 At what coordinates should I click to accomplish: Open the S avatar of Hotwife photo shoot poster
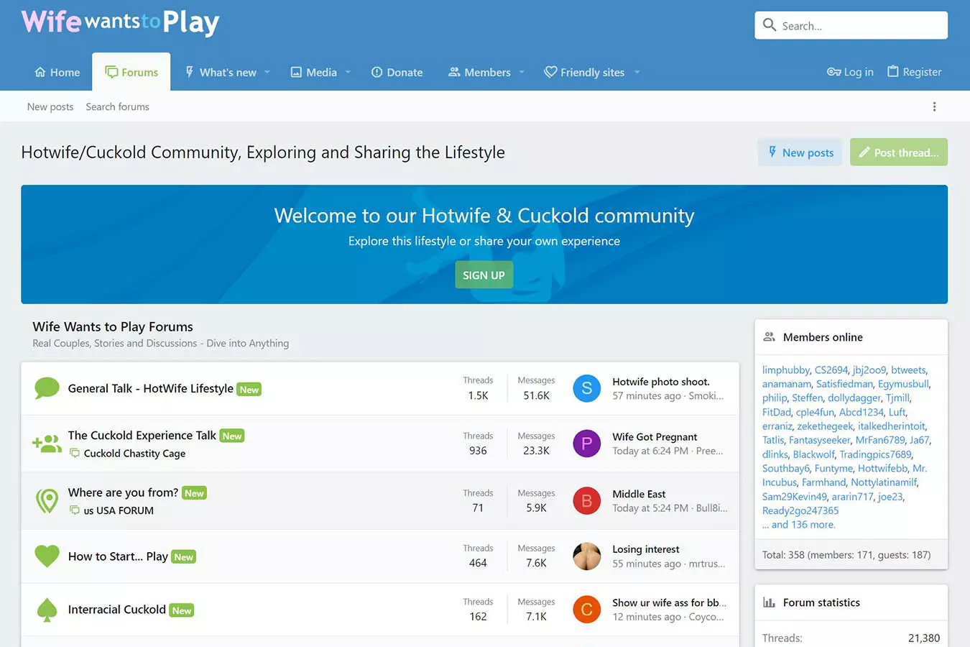click(586, 388)
